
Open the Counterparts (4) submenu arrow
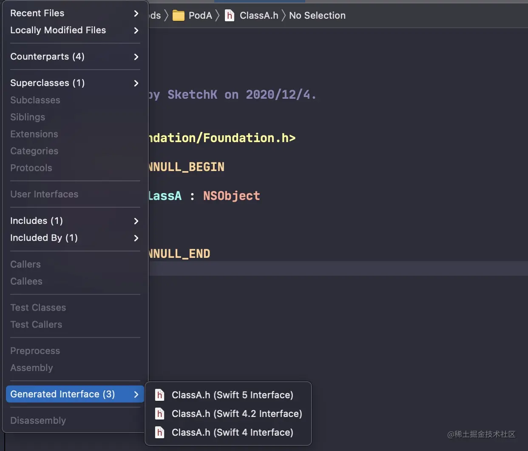click(x=136, y=57)
